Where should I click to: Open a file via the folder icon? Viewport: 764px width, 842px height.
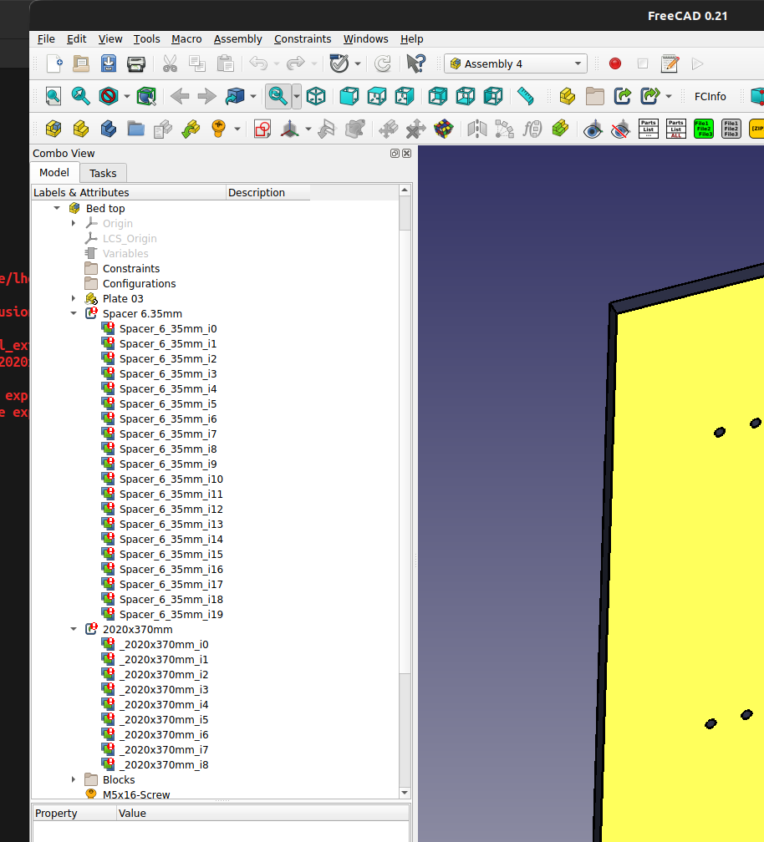[81, 63]
